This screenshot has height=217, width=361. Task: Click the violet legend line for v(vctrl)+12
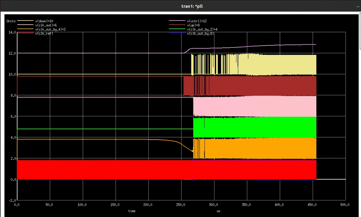(177, 20)
